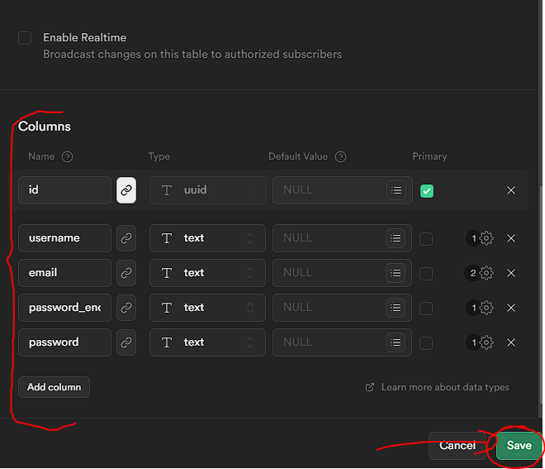Screen dimensions: 545x469
Task: Edit the id column name field
Action: coord(64,190)
